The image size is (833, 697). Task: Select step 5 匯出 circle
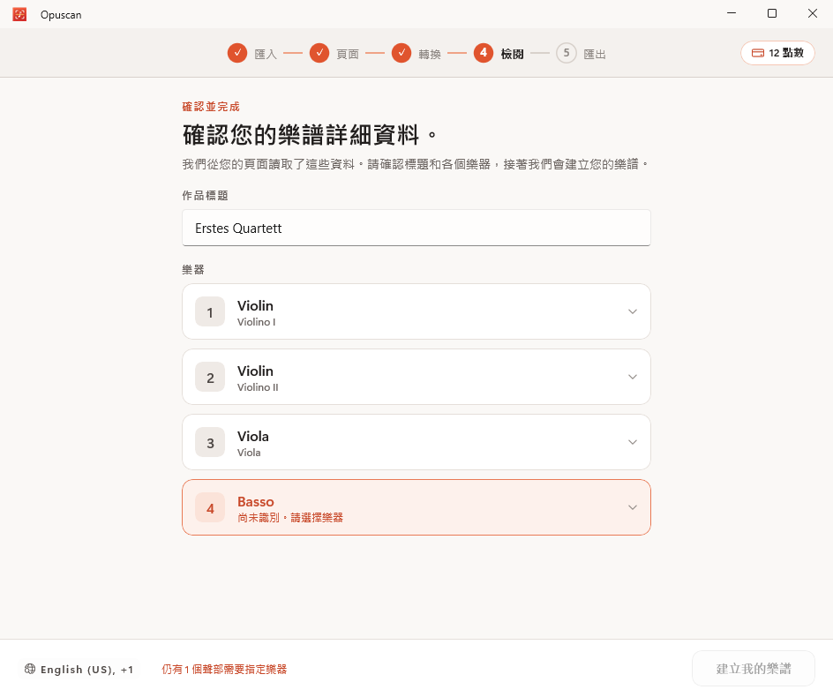pyautogui.click(x=567, y=53)
